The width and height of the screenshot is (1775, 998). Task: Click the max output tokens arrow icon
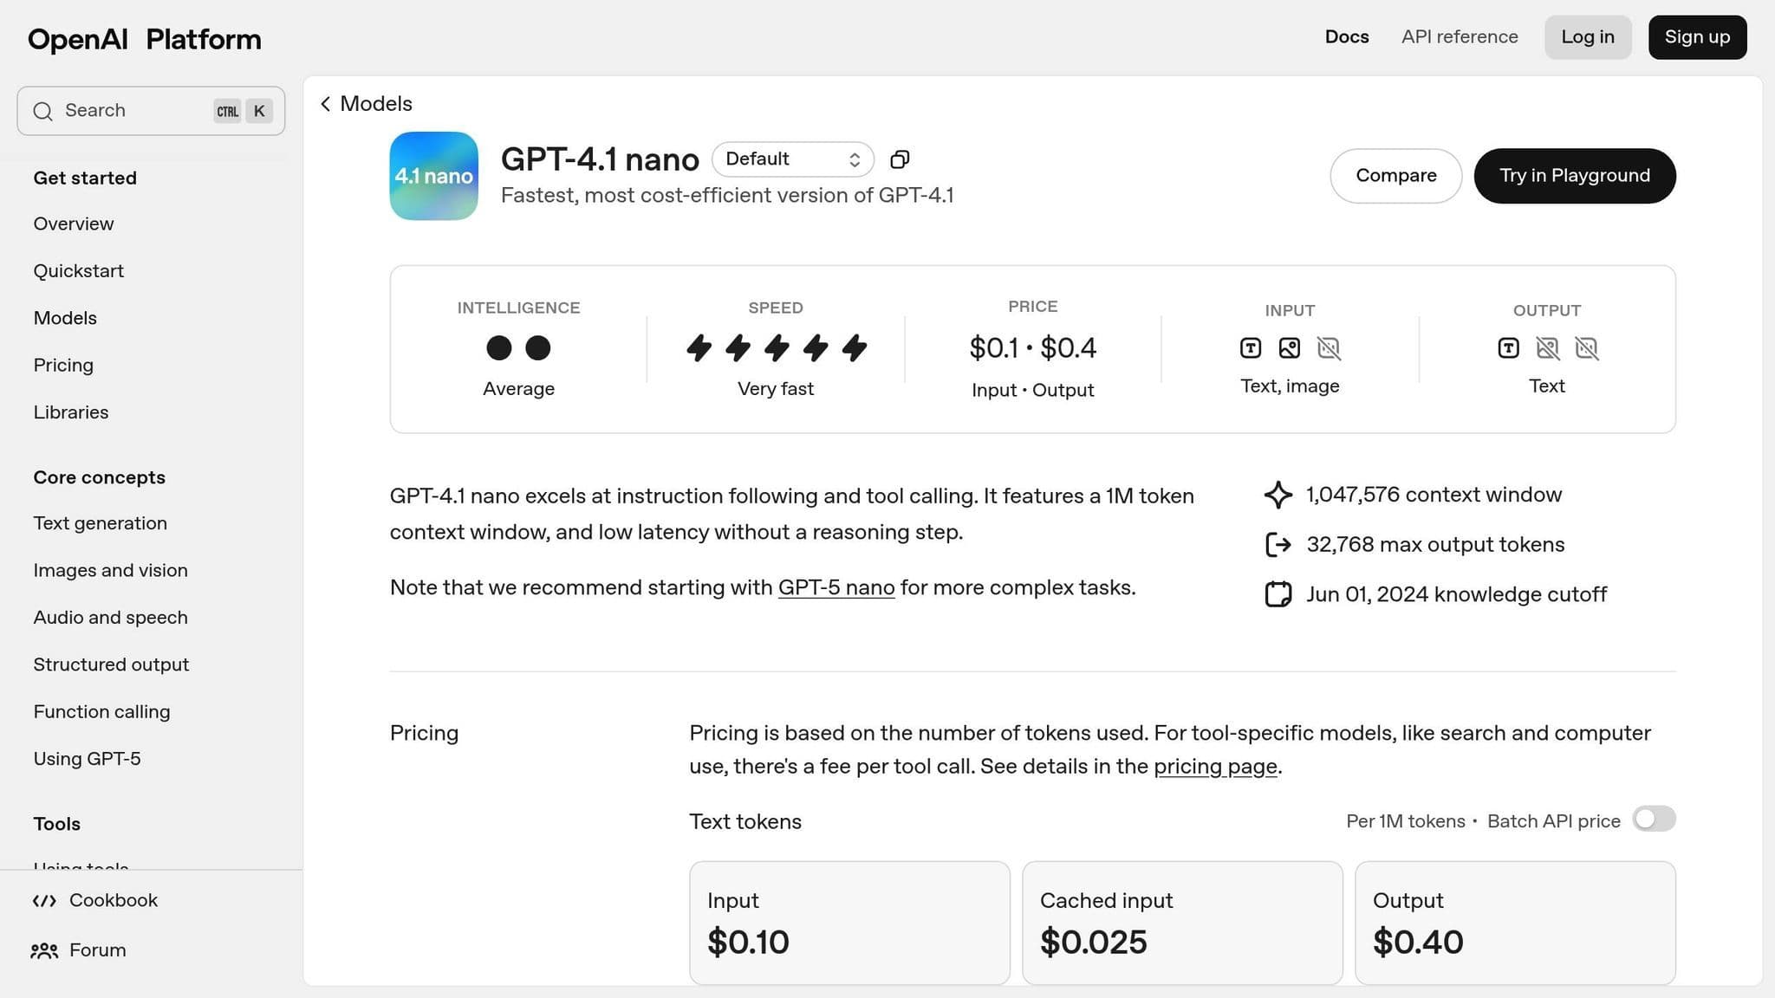pyautogui.click(x=1278, y=545)
